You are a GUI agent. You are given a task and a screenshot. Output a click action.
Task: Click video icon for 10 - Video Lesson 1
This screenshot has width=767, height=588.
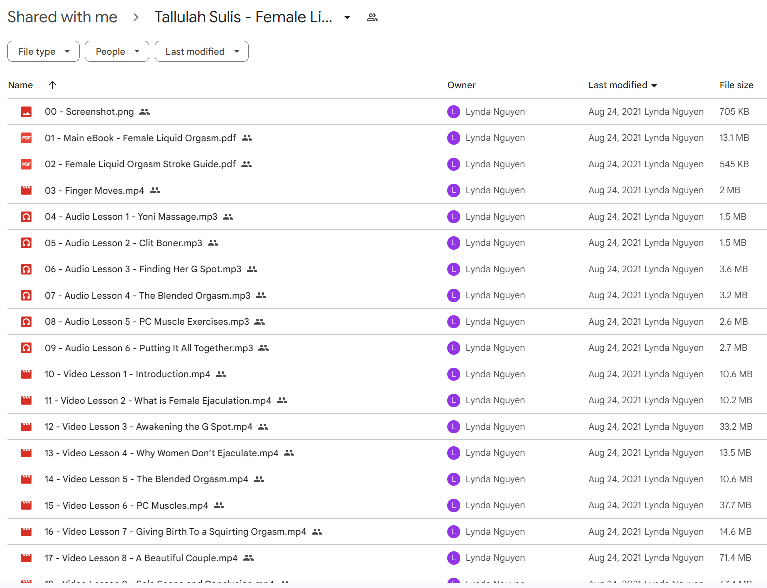(x=26, y=374)
